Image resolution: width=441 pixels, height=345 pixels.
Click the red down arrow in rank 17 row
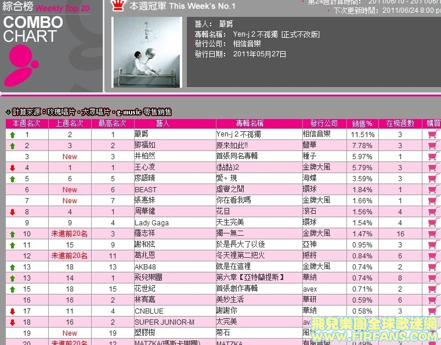(12, 311)
